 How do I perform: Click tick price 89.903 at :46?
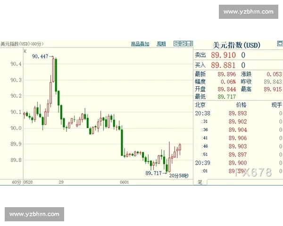pyautogui.click(x=238, y=146)
